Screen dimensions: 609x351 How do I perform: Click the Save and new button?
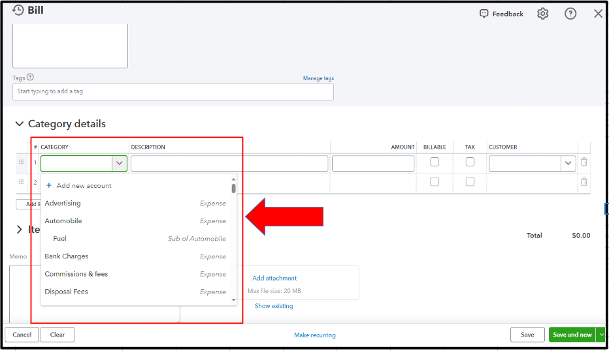pos(572,334)
